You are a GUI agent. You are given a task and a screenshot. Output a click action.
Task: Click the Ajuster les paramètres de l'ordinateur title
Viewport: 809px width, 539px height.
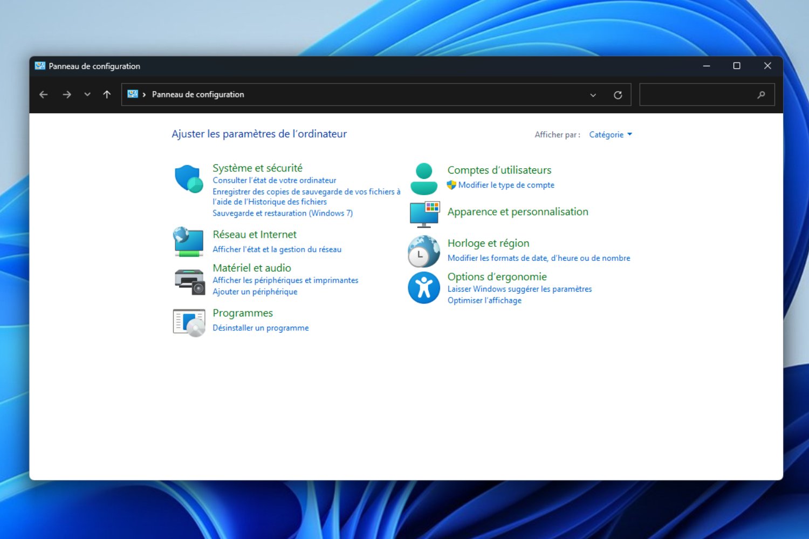click(x=259, y=134)
